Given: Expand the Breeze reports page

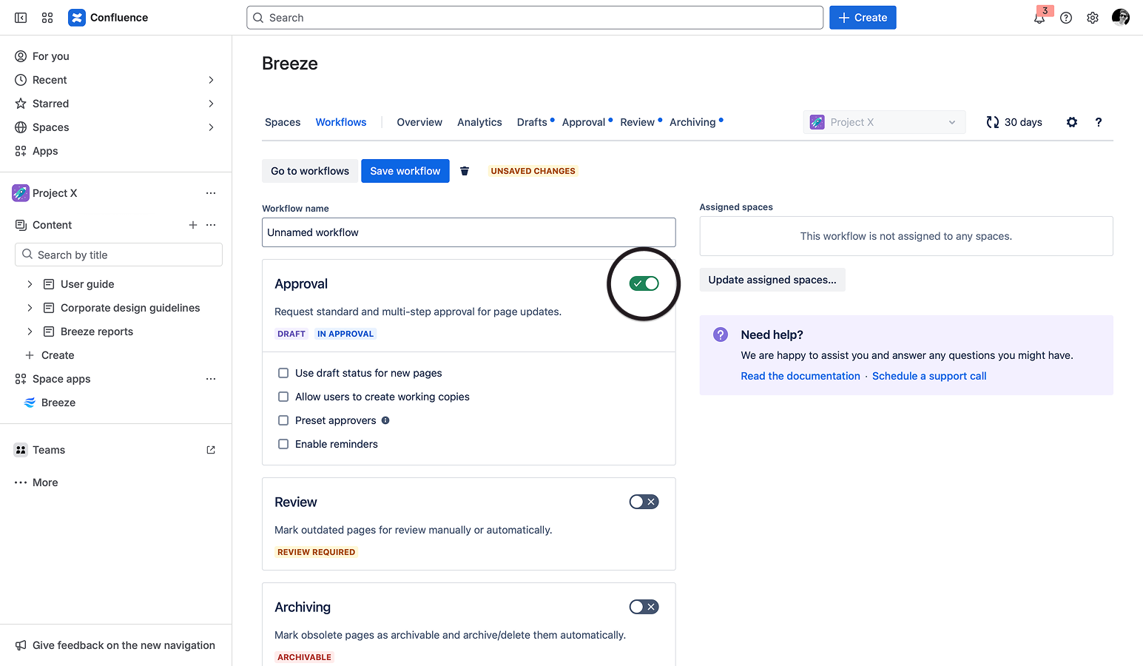Looking at the screenshot, I should coord(29,331).
